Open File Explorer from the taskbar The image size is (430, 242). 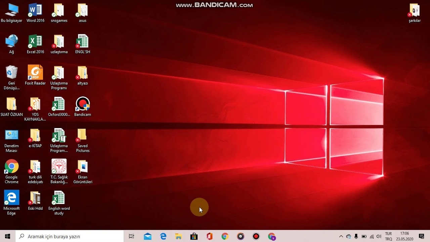[x=178, y=236]
